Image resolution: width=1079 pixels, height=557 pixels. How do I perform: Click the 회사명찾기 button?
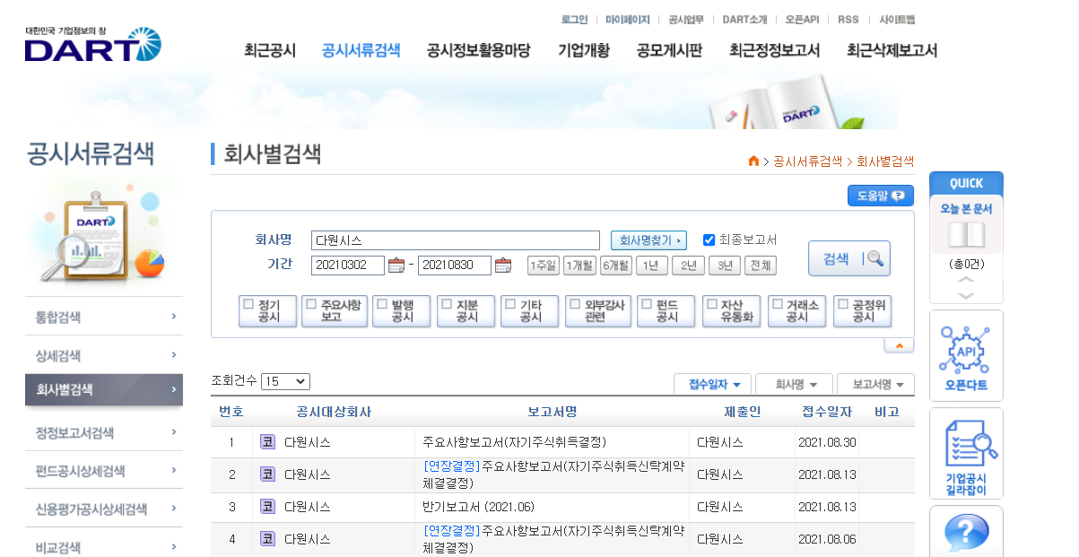[x=648, y=240]
